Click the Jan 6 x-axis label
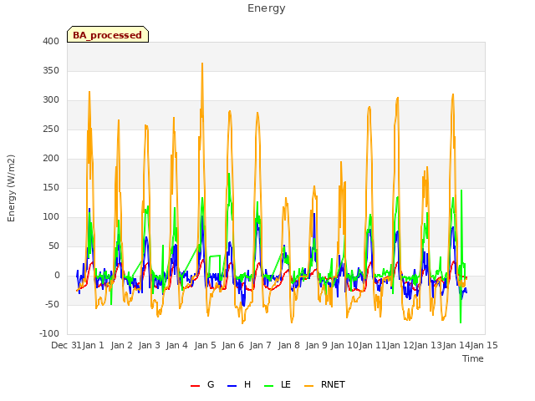535x401 pixels. point(232,345)
